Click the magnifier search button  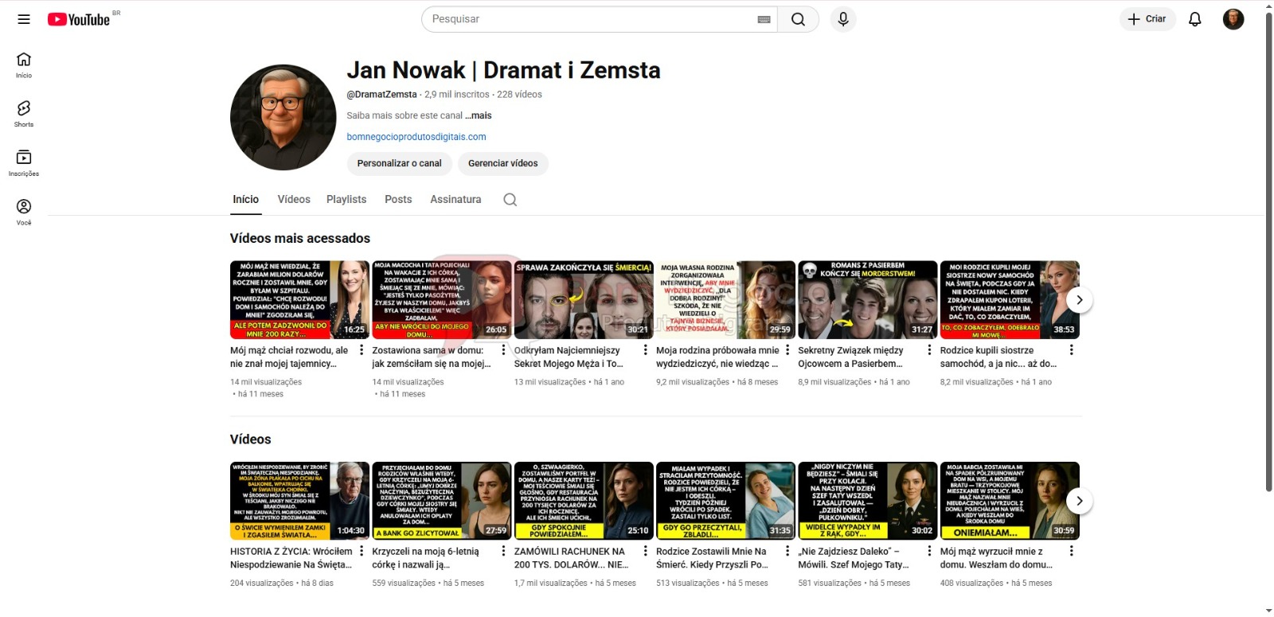pyautogui.click(x=798, y=19)
